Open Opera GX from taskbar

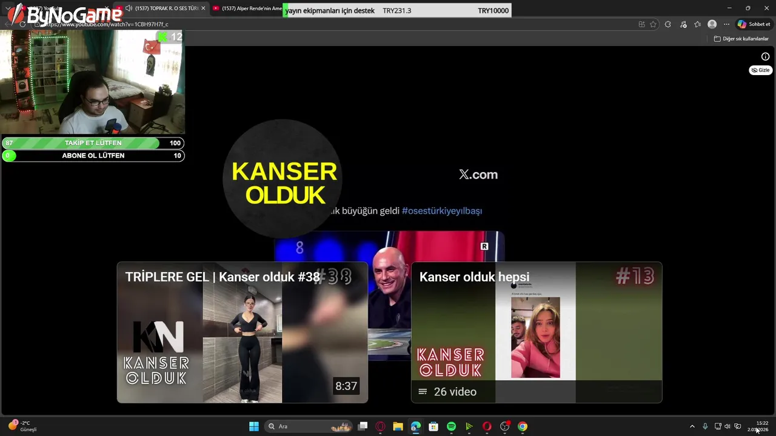(x=380, y=426)
